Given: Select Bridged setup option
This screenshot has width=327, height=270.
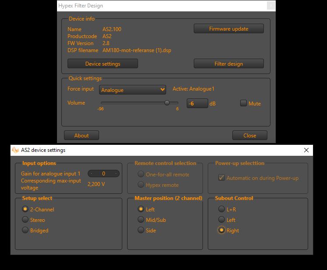Looking at the screenshot, I should (25, 230).
